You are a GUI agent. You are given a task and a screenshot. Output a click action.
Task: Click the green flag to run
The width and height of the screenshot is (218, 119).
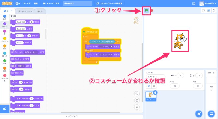click(x=146, y=11)
